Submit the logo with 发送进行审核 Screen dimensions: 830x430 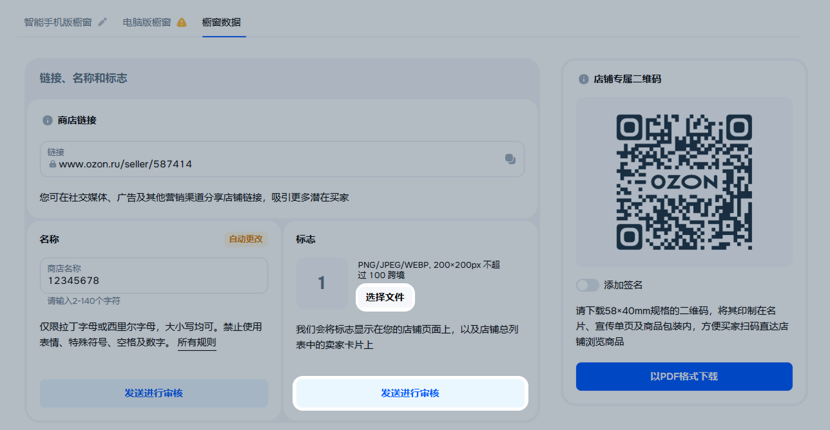[x=410, y=393]
